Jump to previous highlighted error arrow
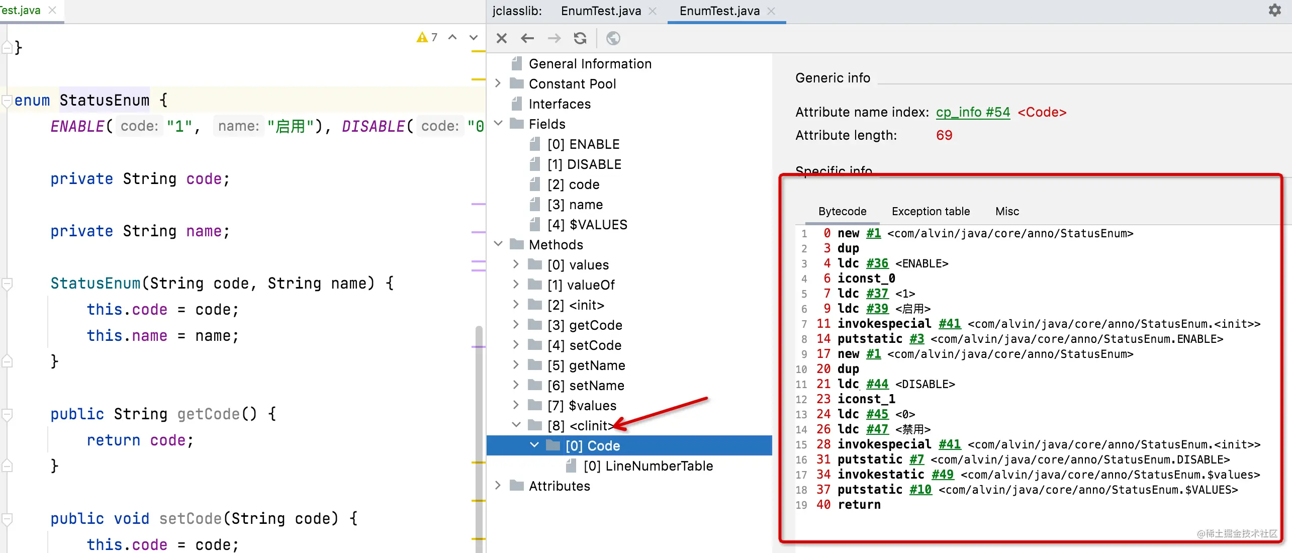Viewport: 1292px width, 553px height. pos(452,37)
